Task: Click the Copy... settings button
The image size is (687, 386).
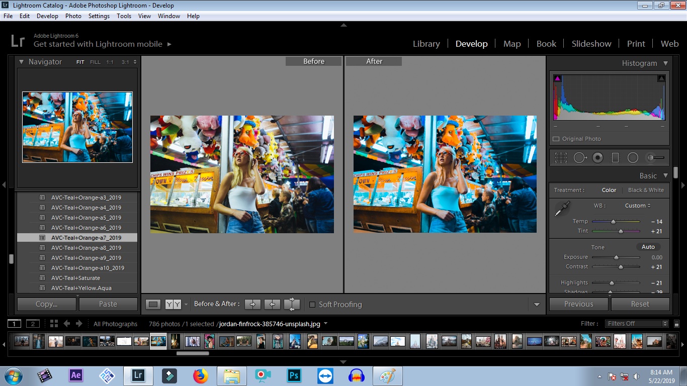Action: pos(47,304)
